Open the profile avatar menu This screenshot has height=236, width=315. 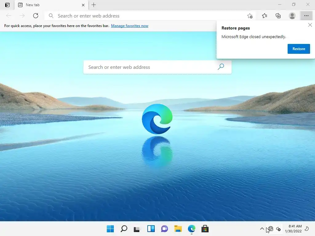(x=292, y=16)
